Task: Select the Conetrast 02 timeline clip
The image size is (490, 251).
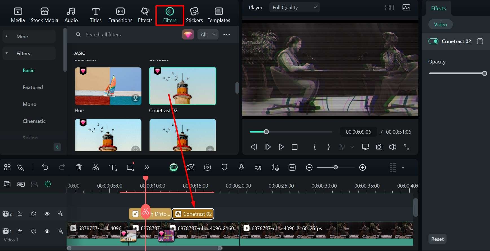Action: click(193, 214)
